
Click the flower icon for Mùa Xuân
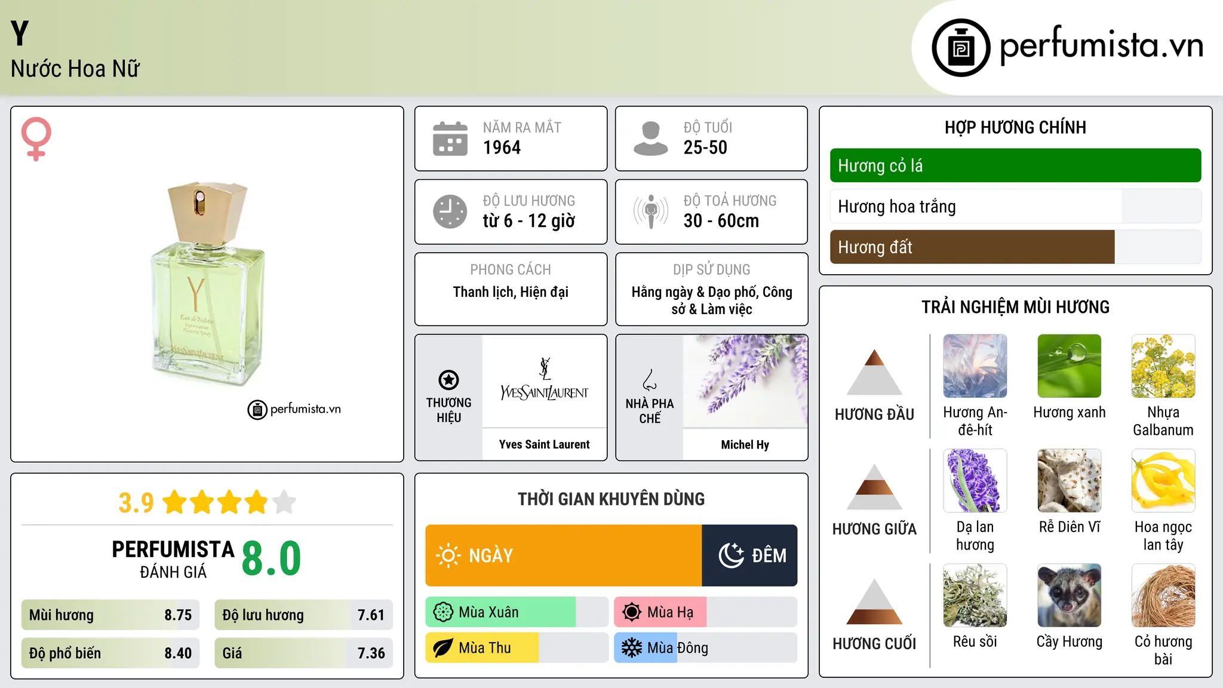coord(443,612)
